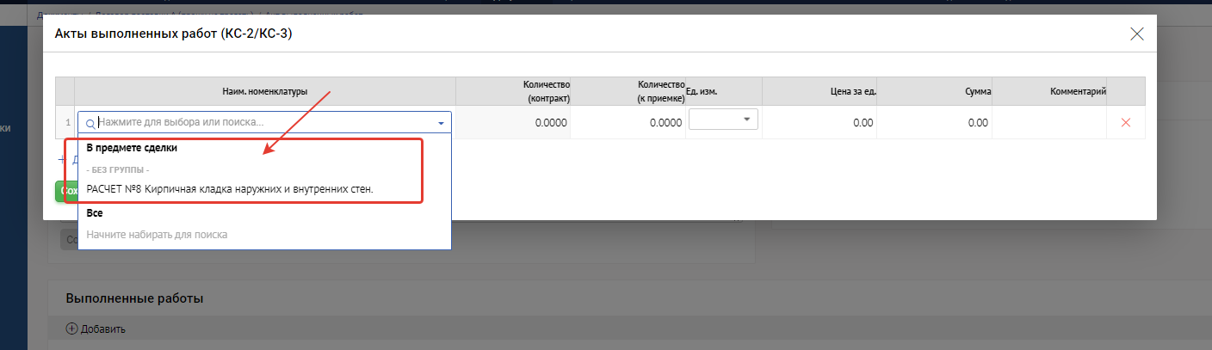1212x350 pixels.
Task: Delete row 1 with red cross icon
Action: pyautogui.click(x=1125, y=123)
